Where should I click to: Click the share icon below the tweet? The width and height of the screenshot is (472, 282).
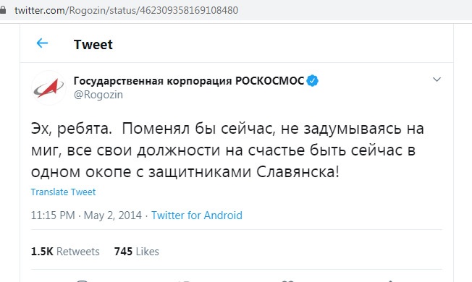[x=390, y=281]
